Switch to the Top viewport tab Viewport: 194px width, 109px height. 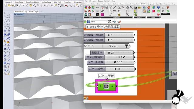(26, 12)
